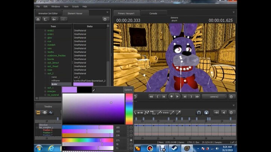Play the animation

click(177, 97)
